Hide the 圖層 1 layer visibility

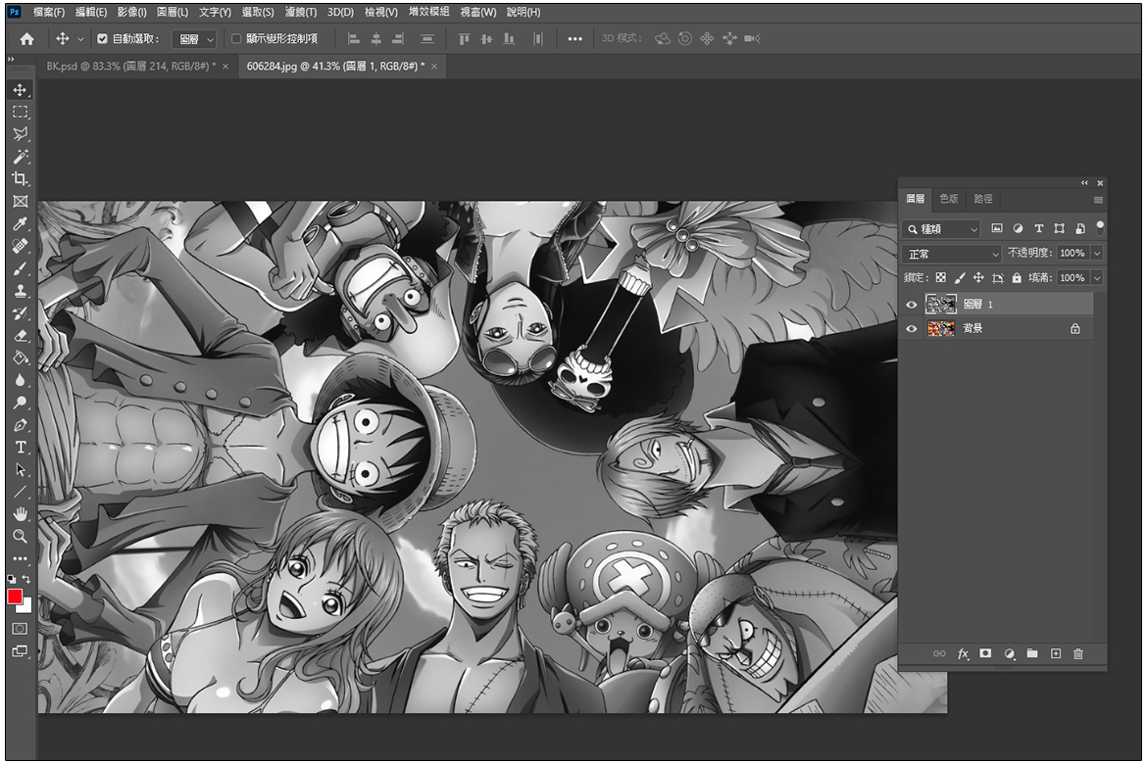[912, 305]
